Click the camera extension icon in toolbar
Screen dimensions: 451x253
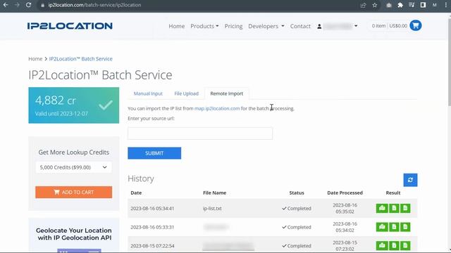tap(388, 5)
